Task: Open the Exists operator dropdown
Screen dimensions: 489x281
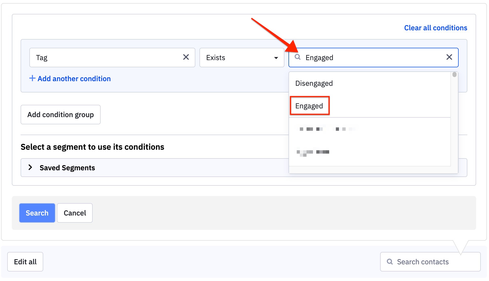Action: (242, 58)
